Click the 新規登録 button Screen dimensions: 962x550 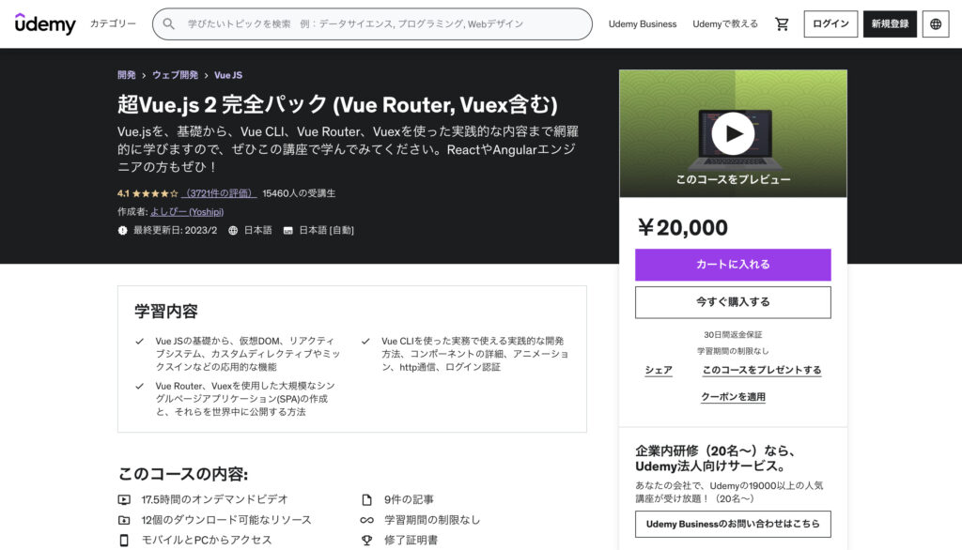(890, 23)
